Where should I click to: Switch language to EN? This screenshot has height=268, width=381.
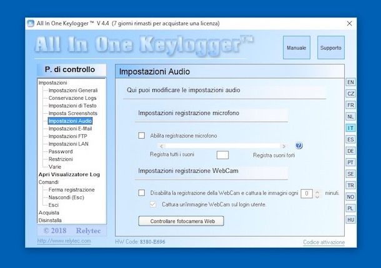[x=350, y=82]
